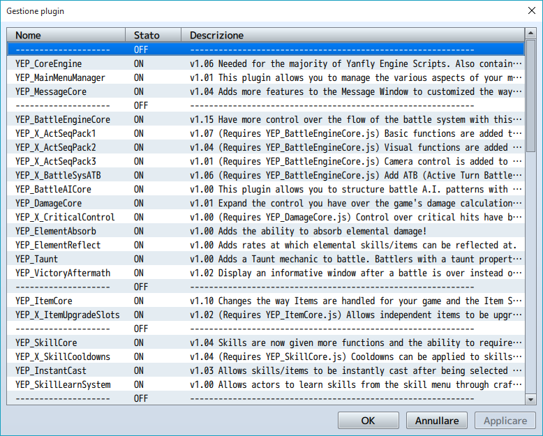Click the v1.06 description of YEP_CoreEngine
This screenshot has width=543, height=436.
point(356,63)
